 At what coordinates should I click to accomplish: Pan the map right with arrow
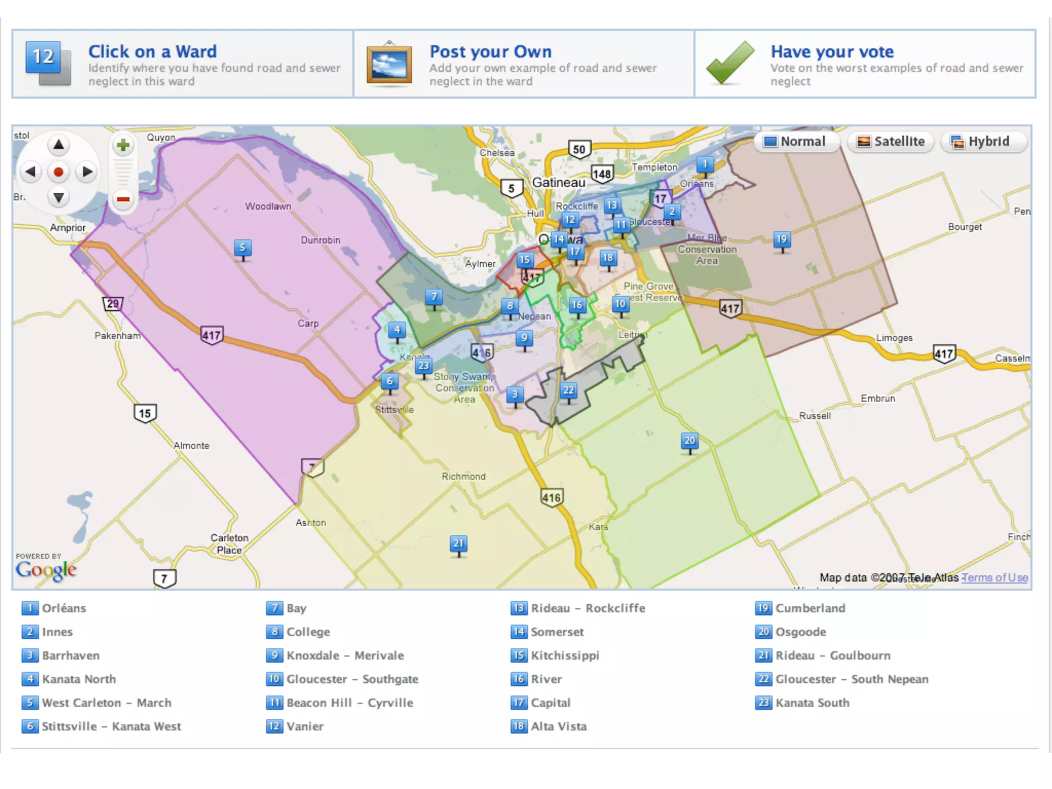[x=87, y=172]
